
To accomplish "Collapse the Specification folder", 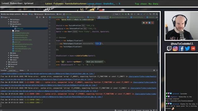I will (x=9, y=24).
